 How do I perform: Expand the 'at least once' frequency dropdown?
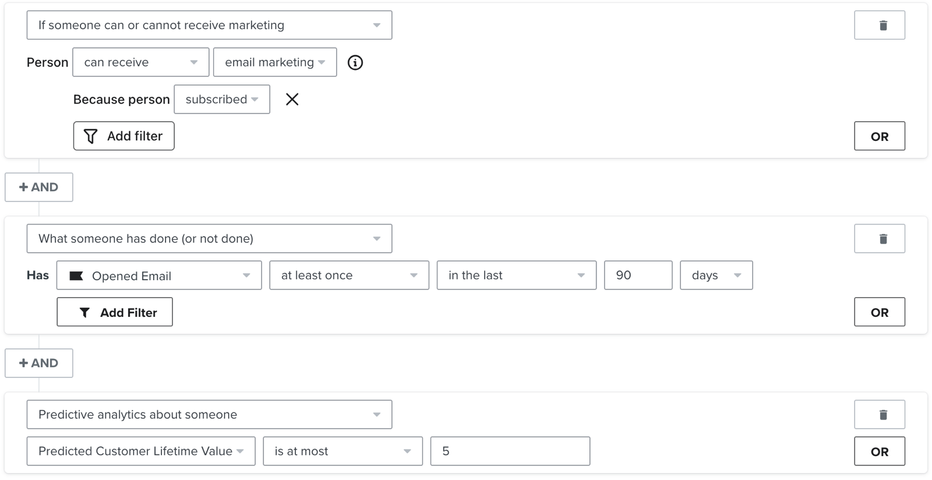coord(349,276)
